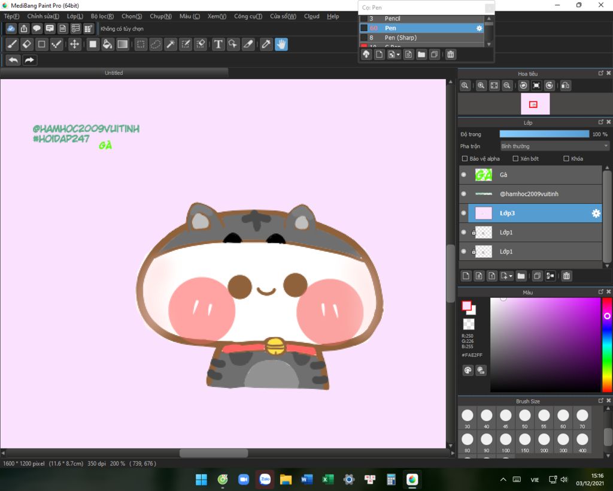The image size is (613, 491).
Task: Zoom in using the Navigator panel
Action: pyautogui.click(x=481, y=85)
